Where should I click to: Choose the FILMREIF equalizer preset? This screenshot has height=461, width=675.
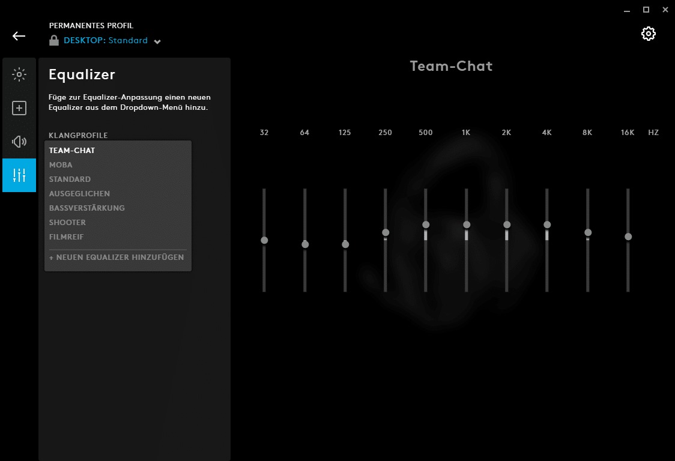tap(66, 237)
